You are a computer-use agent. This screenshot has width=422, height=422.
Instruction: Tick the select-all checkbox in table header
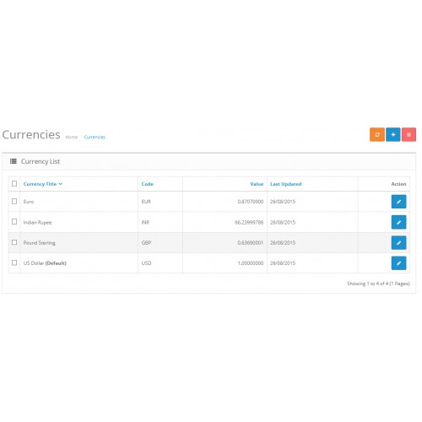coord(14,184)
